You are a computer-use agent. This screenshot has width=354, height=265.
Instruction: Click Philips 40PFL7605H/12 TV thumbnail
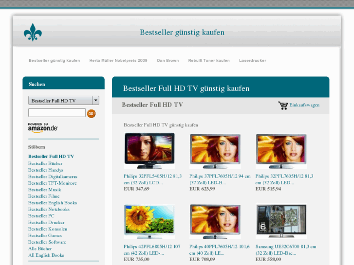tap(215, 221)
